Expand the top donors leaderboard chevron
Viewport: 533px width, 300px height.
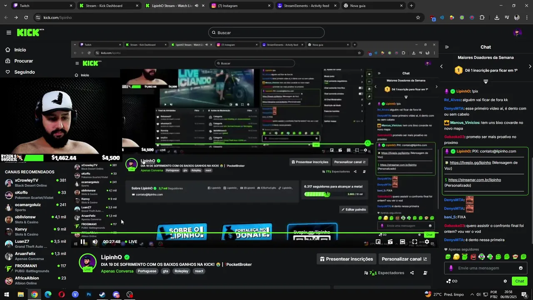[486, 81]
